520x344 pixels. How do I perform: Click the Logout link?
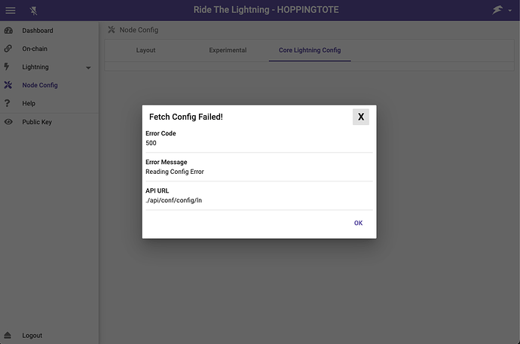[32, 335]
